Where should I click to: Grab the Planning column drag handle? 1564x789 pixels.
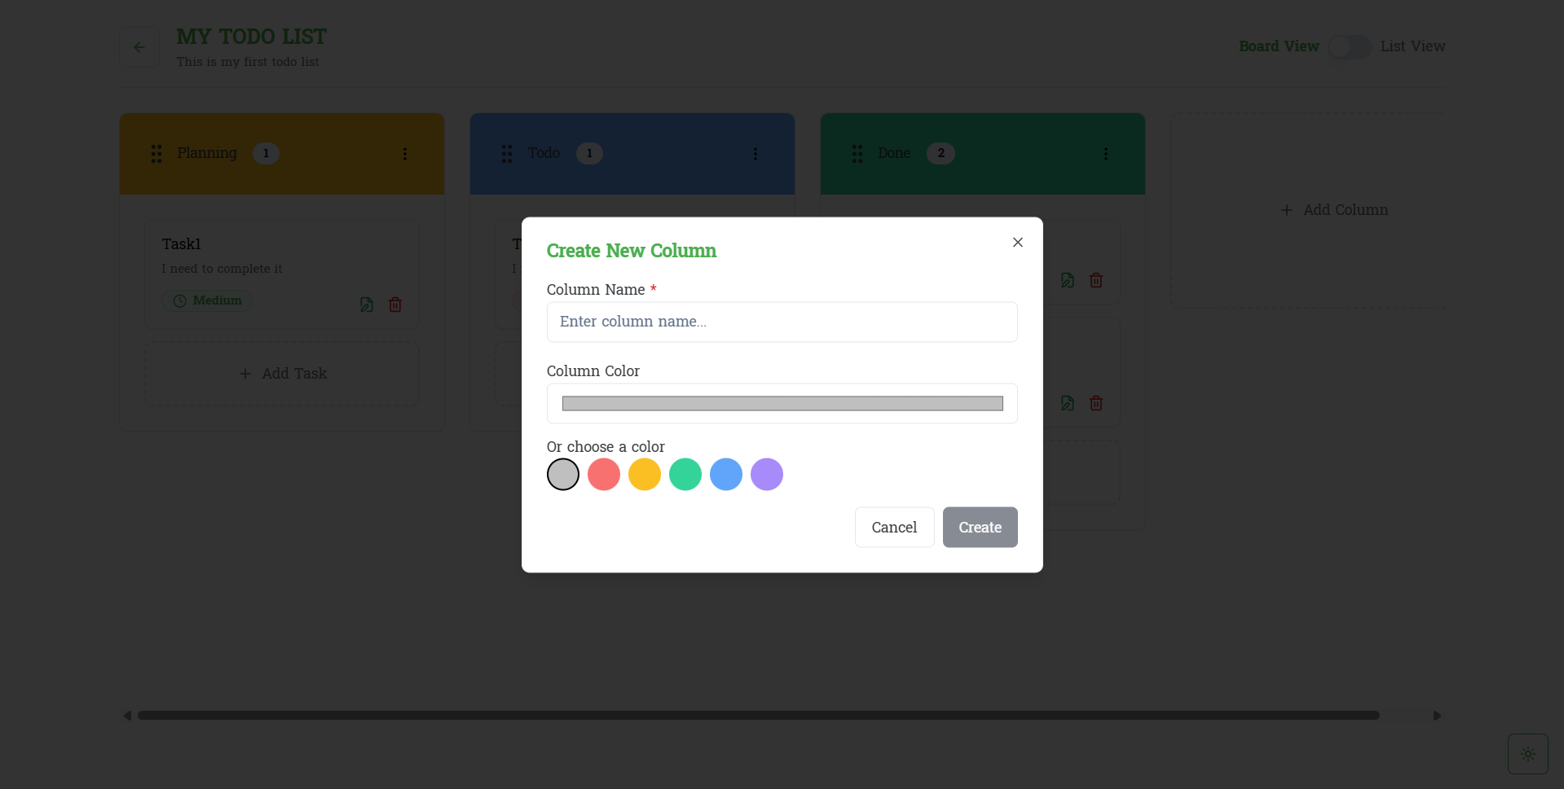click(x=156, y=154)
